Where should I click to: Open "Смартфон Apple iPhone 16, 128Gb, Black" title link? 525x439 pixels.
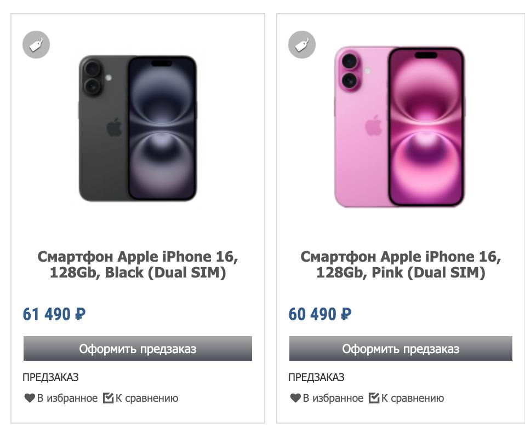pyautogui.click(x=138, y=265)
